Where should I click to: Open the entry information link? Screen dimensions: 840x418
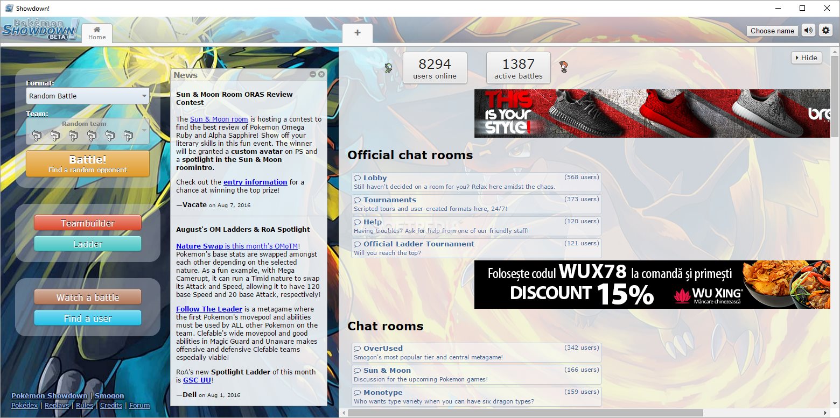pyautogui.click(x=255, y=182)
